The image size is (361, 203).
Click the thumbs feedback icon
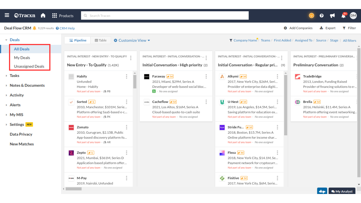322,191
